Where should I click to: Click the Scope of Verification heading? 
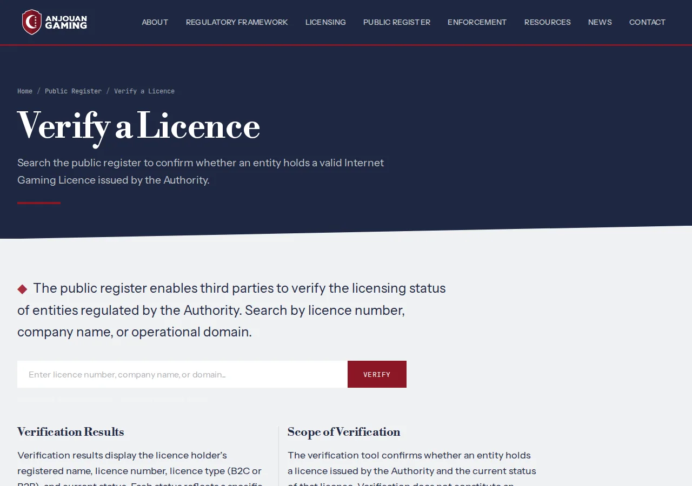tap(344, 432)
